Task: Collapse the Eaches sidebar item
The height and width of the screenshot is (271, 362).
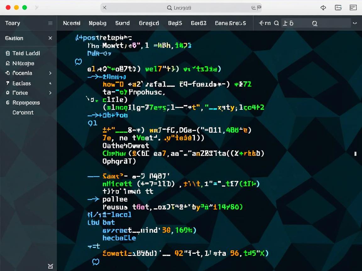Action: pyautogui.click(x=50, y=83)
